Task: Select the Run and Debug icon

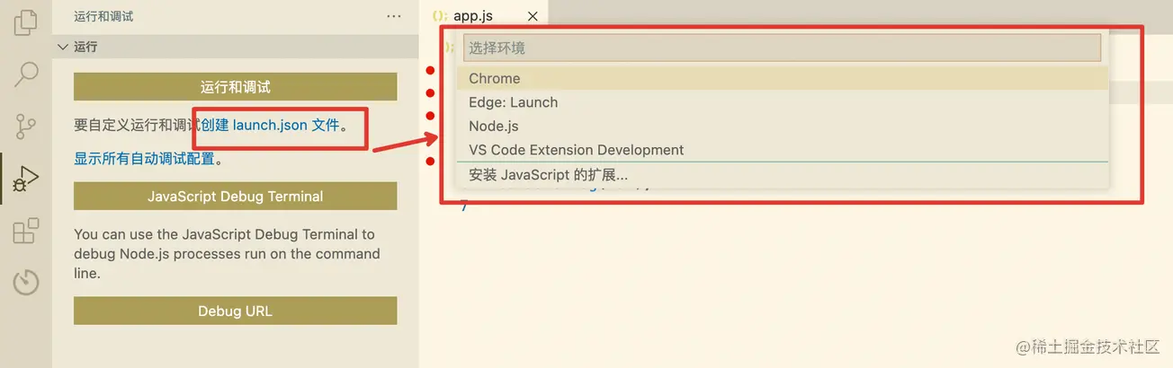Action: (22, 180)
